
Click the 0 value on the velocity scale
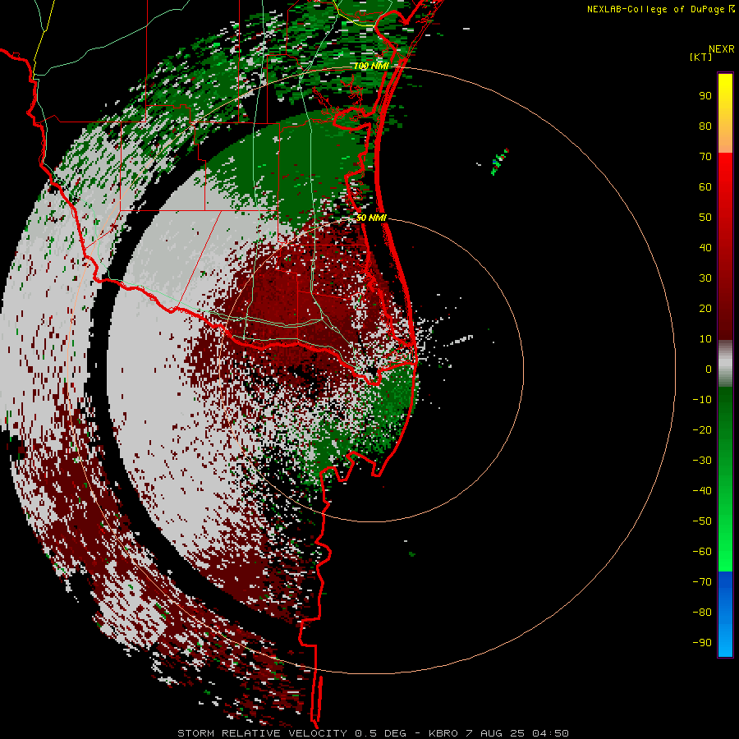(x=709, y=369)
